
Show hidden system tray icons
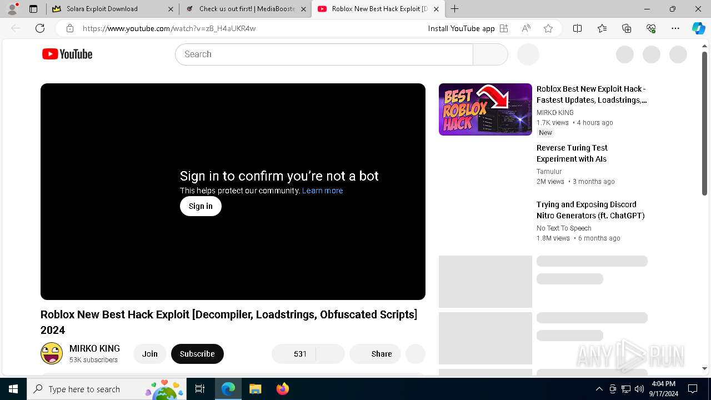[x=599, y=389]
